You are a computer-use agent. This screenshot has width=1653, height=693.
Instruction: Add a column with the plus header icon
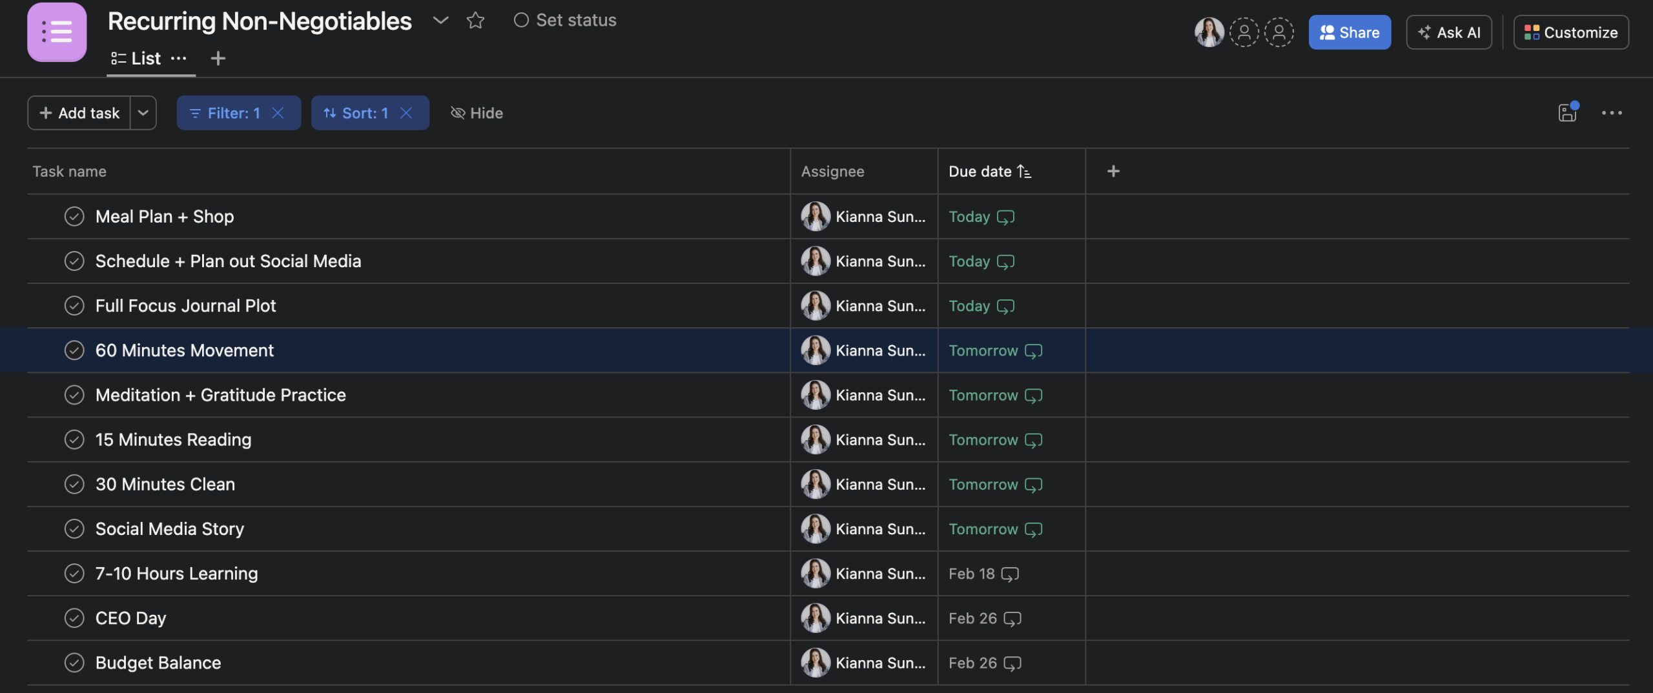click(1113, 171)
